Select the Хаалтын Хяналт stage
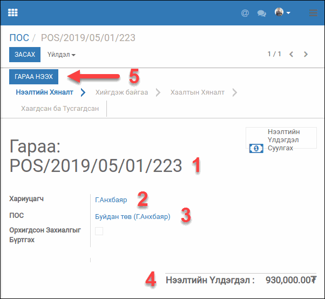The width and height of the screenshot is (325, 299). (197, 92)
